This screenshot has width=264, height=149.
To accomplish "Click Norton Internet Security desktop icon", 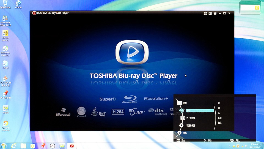I will (5, 35).
